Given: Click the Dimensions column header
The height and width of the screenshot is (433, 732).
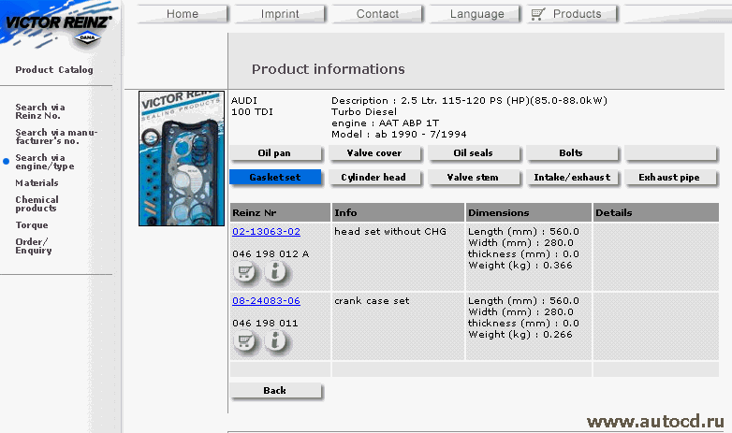Looking at the screenshot, I should (x=529, y=212).
